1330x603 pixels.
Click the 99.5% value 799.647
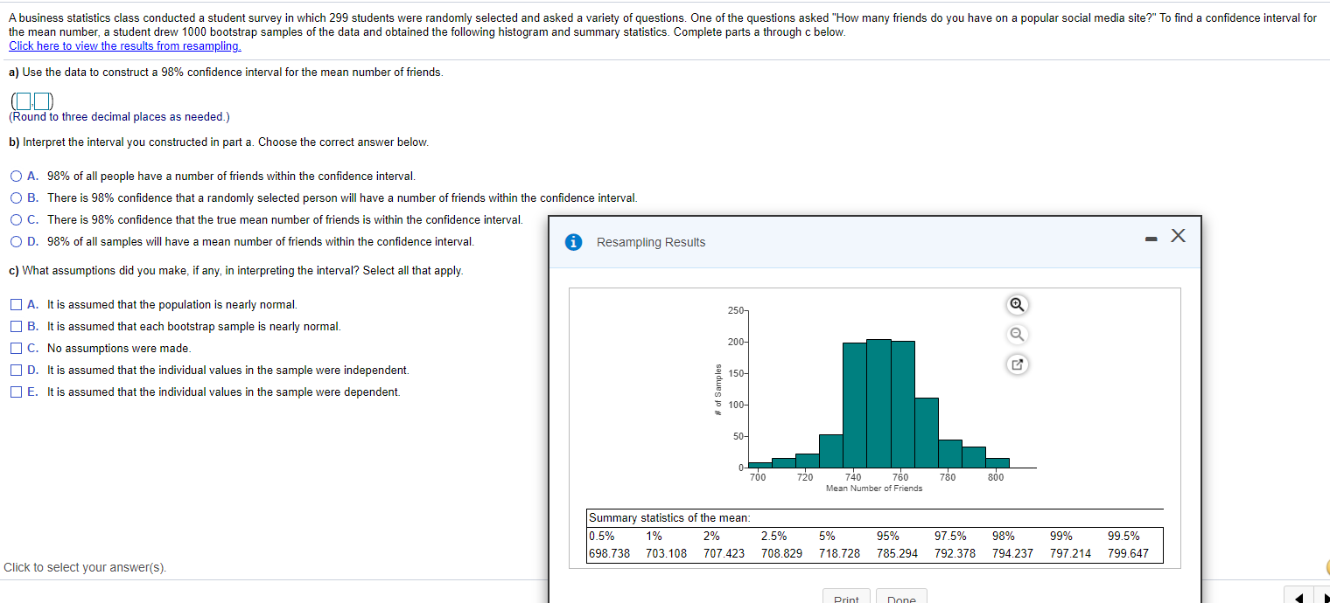click(x=1128, y=553)
